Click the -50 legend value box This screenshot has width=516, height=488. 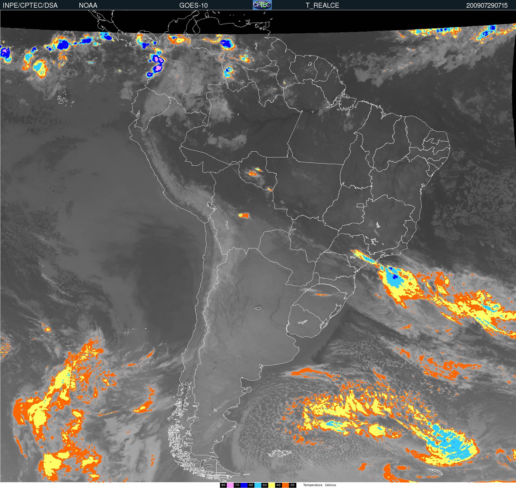(264, 485)
